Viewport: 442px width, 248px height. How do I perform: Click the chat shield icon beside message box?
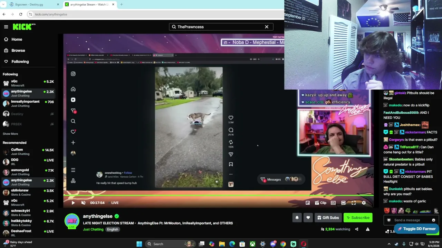(x=389, y=220)
